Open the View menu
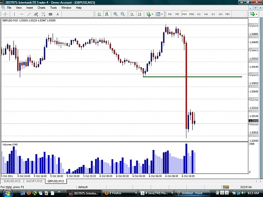The height and width of the screenshot is (197, 263). [19, 8]
